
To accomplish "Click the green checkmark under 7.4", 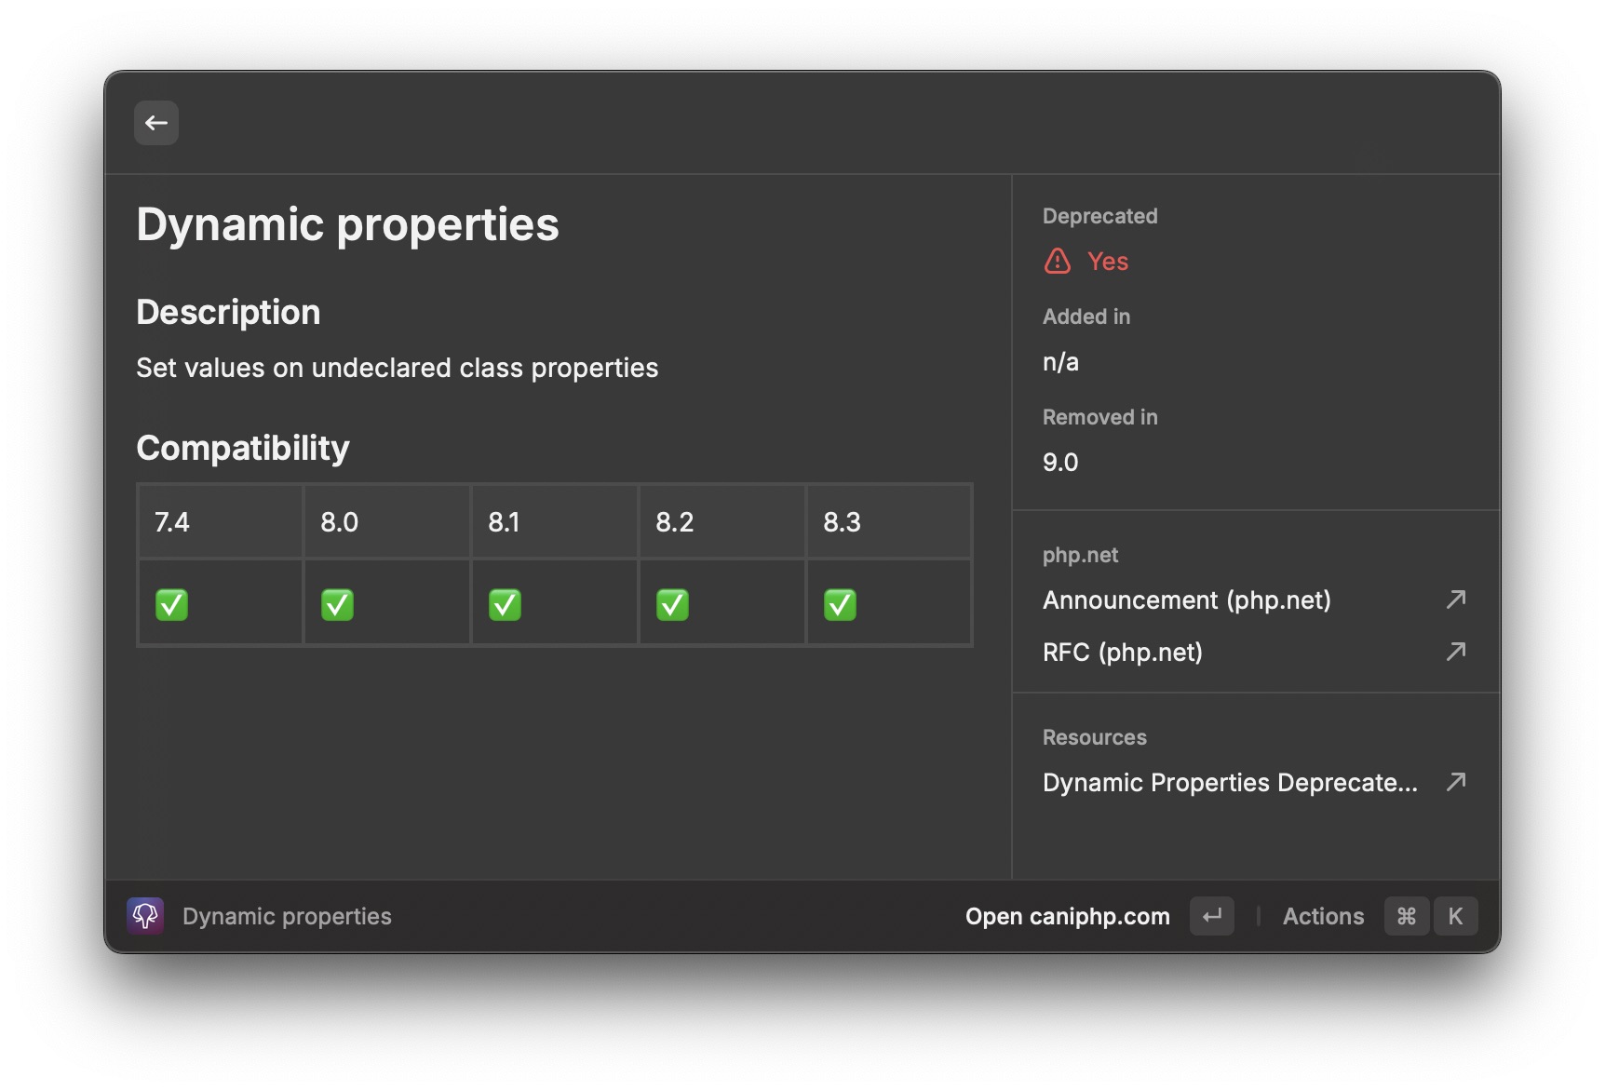I will click(171, 604).
